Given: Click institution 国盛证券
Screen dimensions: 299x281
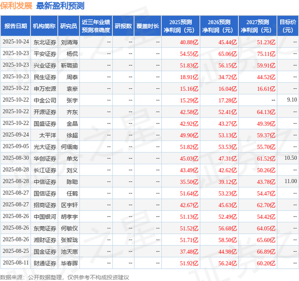Looking at the screenshot, I should tap(45, 123).
